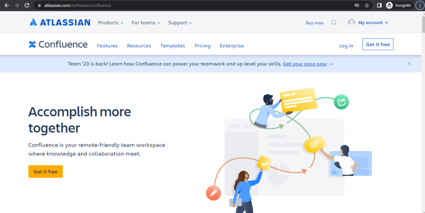Open the Support dropdown menu
The height and width of the screenshot is (213, 425).
pyautogui.click(x=180, y=23)
